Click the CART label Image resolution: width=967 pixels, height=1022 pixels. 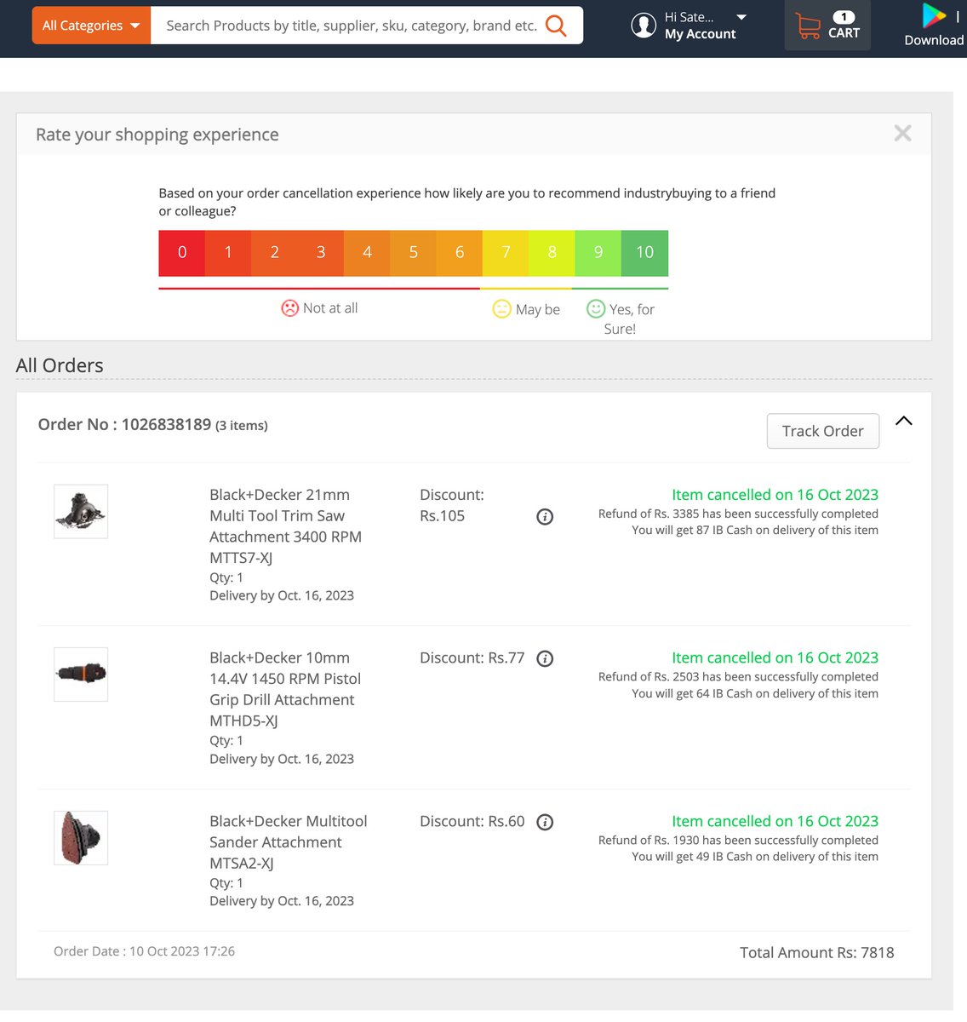tap(844, 33)
